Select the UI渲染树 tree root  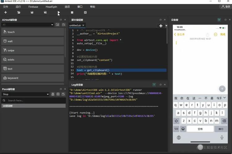coord(33,106)
